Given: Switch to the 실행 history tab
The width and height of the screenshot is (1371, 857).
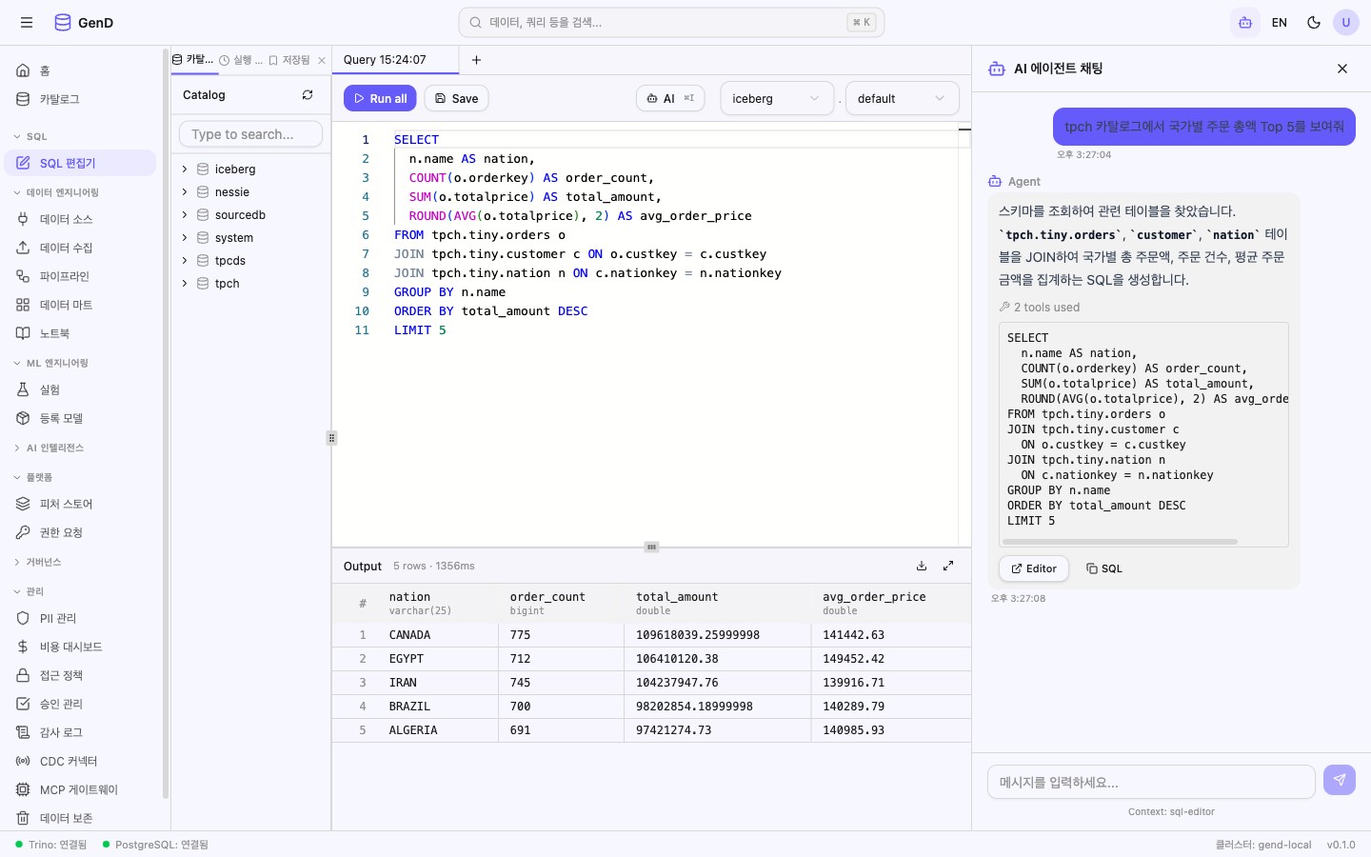Looking at the screenshot, I should pos(241,60).
